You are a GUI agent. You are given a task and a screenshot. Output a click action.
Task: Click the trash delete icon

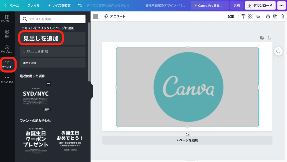click(x=283, y=16)
